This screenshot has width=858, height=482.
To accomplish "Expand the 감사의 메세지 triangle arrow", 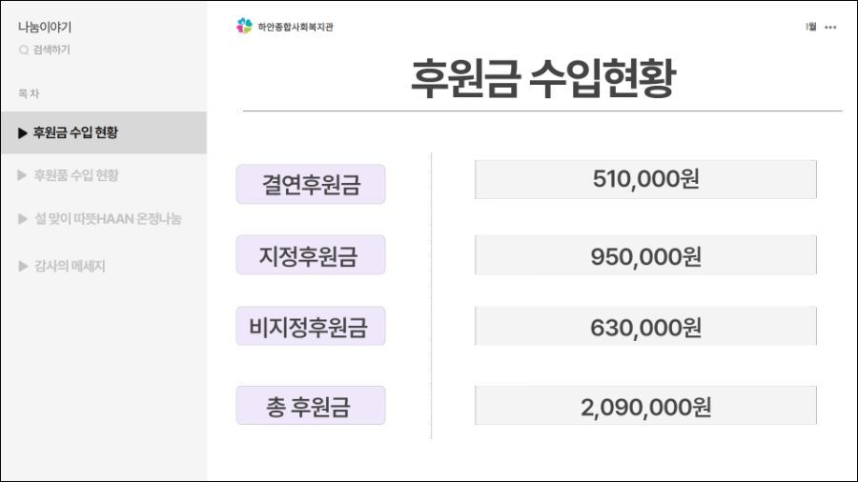I will 23,266.
